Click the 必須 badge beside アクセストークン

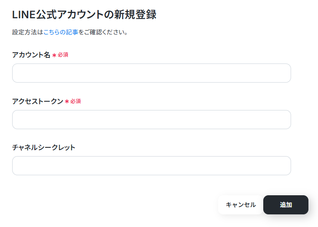click(76, 101)
